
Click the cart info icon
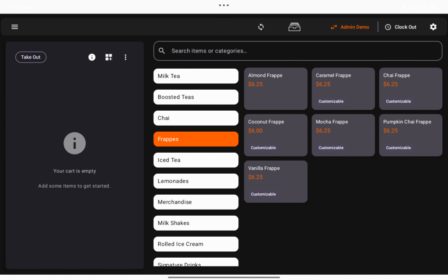click(x=92, y=57)
